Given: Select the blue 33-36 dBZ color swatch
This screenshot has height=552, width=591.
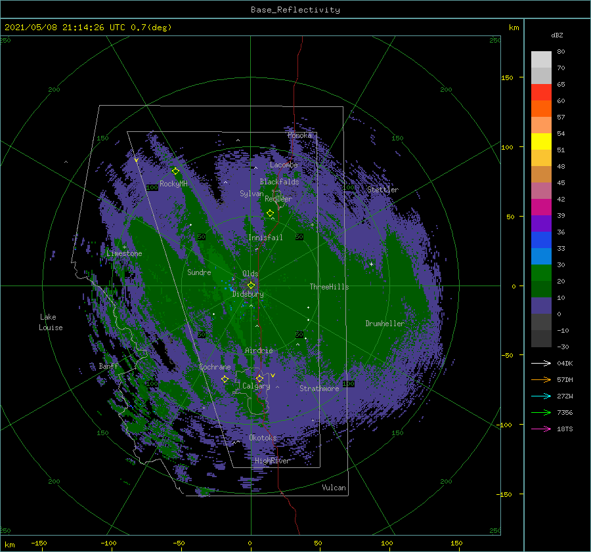Looking at the screenshot, I should [x=541, y=240].
